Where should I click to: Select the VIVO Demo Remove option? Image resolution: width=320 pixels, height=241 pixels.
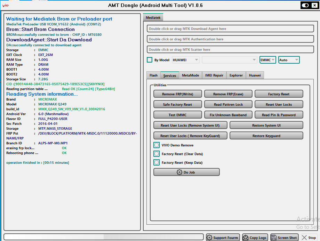(x=157, y=145)
